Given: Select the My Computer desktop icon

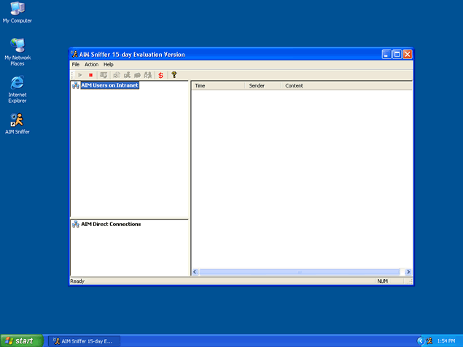Looking at the screenshot, I should [17, 12].
